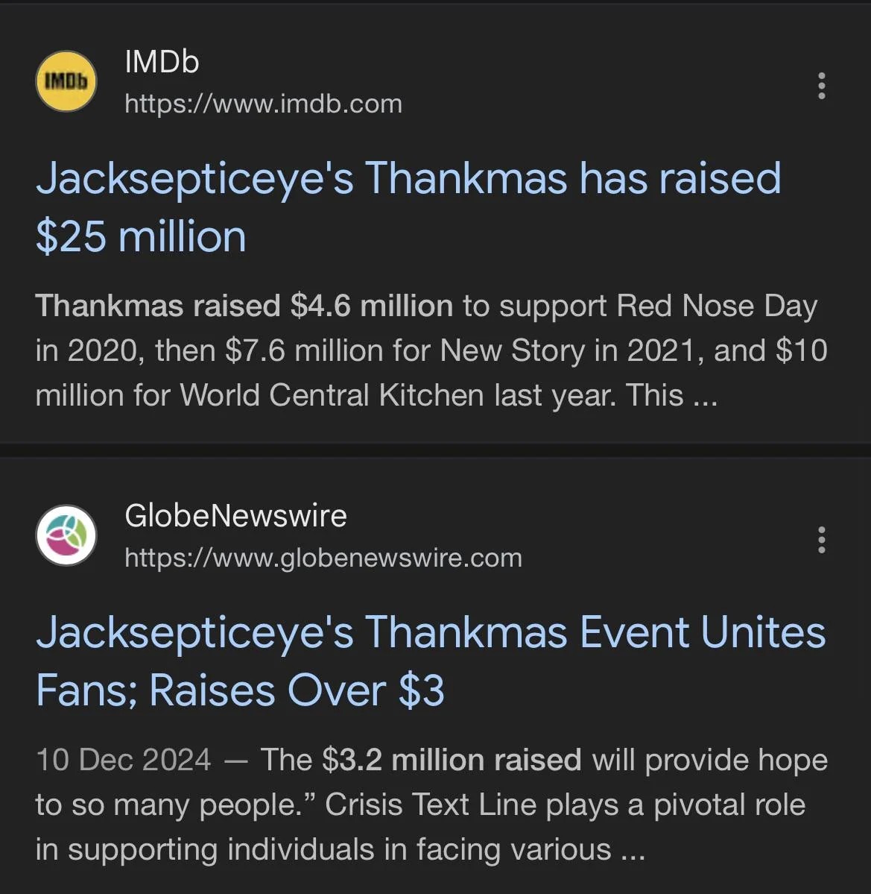Click the "10 Dec 2024" date

[123, 760]
